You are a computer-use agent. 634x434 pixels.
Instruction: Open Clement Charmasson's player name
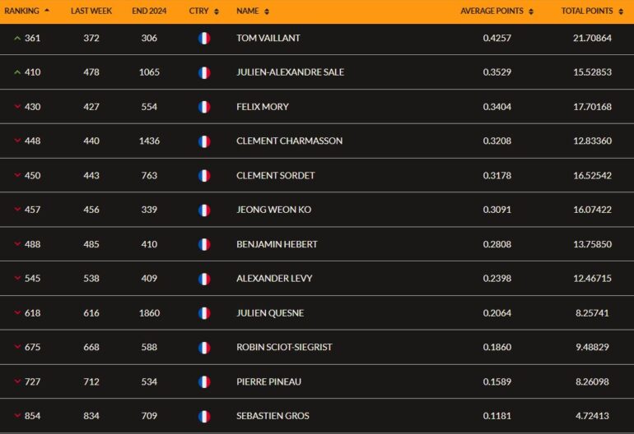click(x=289, y=141)
